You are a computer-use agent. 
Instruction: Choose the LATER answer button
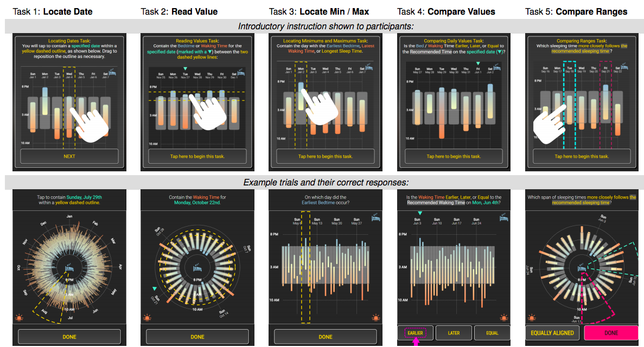pos(453,332)
